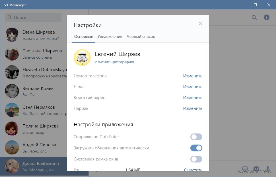Select chat preview Вы: Ок
Image resolution: width=276 pixels, height=177 pixels.
[x=28, y=95]
